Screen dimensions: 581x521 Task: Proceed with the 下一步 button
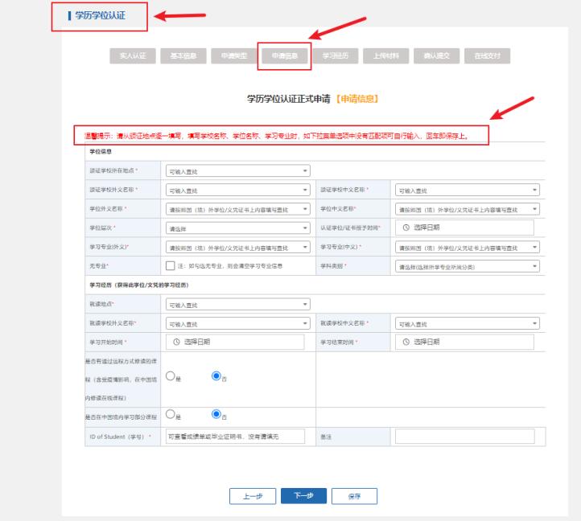[303, 496]
